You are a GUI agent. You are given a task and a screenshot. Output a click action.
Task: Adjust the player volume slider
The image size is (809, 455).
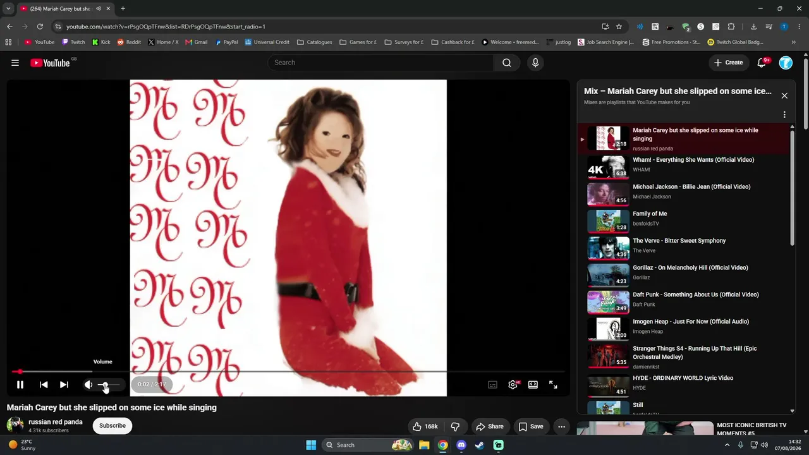click(109, 384)
